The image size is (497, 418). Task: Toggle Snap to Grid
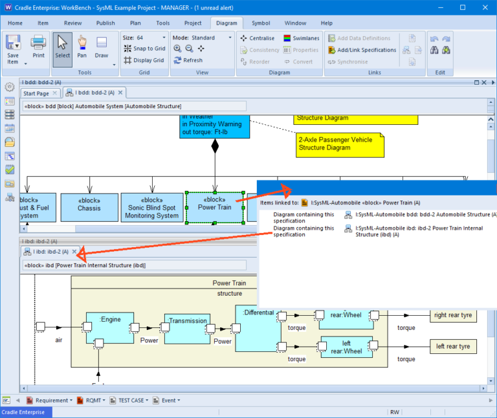144,49
